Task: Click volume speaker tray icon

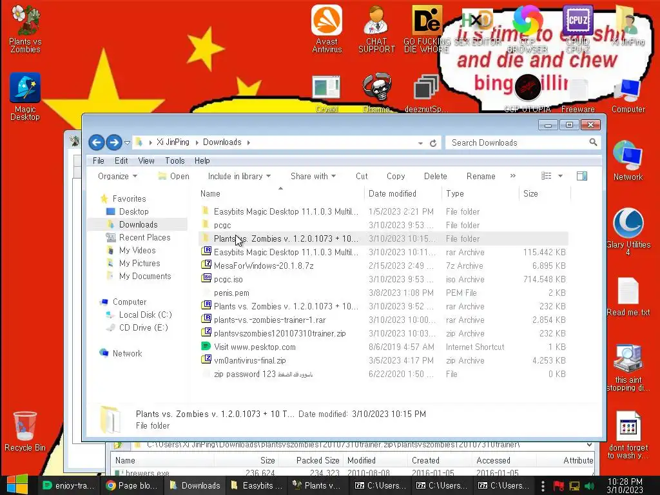Action: [589, 486]
